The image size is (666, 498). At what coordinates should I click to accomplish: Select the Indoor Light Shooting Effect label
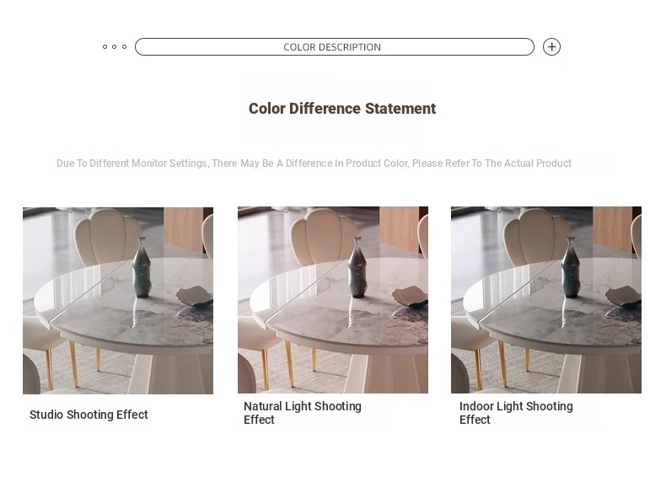516,413
